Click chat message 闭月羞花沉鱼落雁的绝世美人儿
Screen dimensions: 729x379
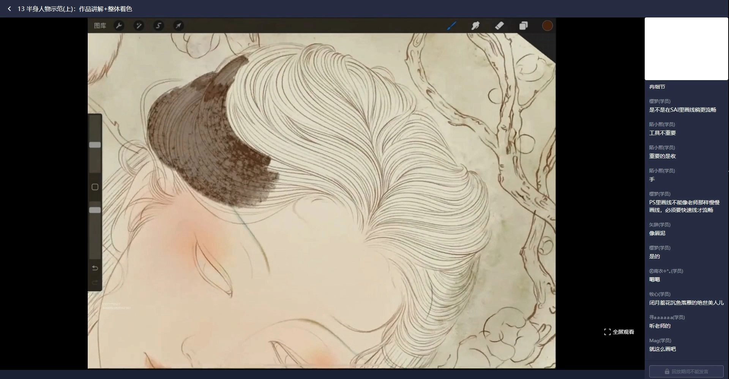click(686, 303)
